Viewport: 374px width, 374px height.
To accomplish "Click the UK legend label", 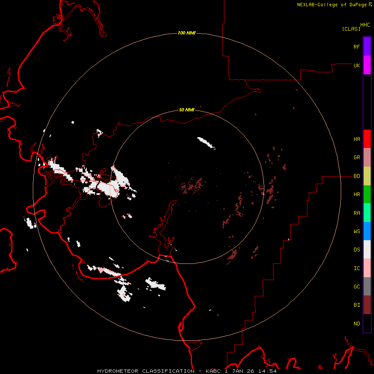I will 357,65.
